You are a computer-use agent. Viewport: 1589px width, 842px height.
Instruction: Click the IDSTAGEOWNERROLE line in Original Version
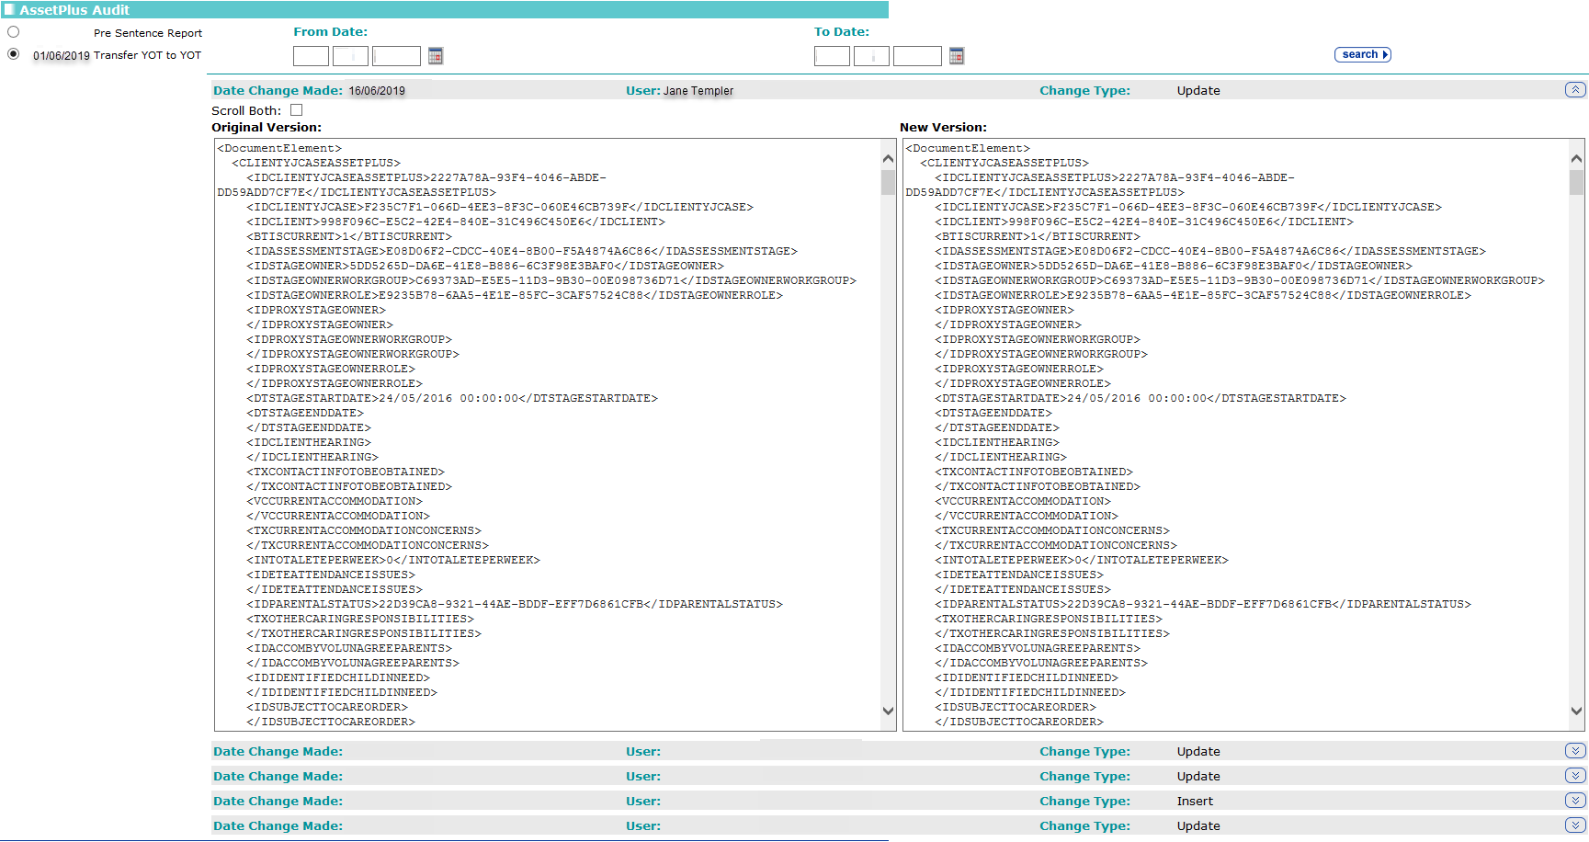coord(515,295)
